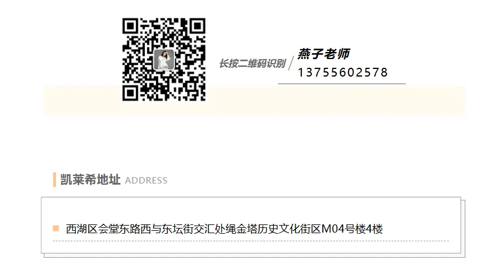Viewport: 491px width, 277px height.
Task: Click the address line starting with 西湖区会堂东路
Action: (224, 229)
